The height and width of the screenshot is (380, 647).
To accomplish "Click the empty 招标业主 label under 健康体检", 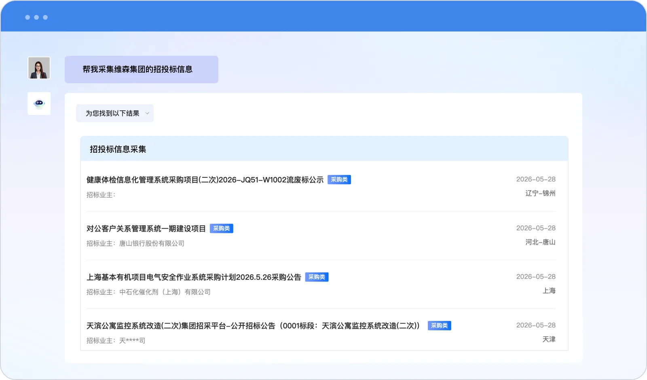I will tap(101, 195).
